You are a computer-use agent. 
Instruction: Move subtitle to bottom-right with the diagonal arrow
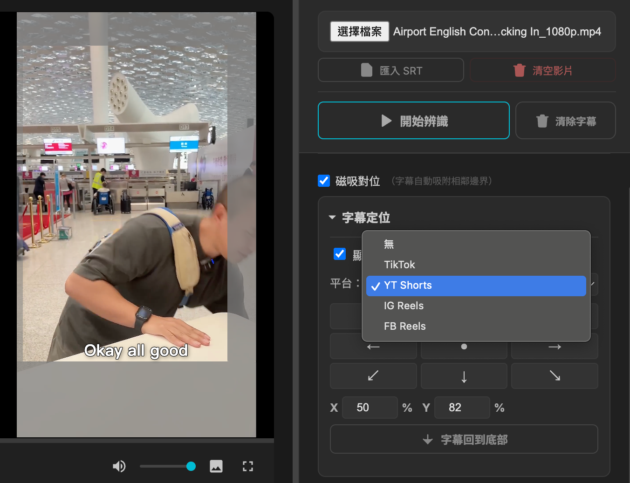pos(555,376)
